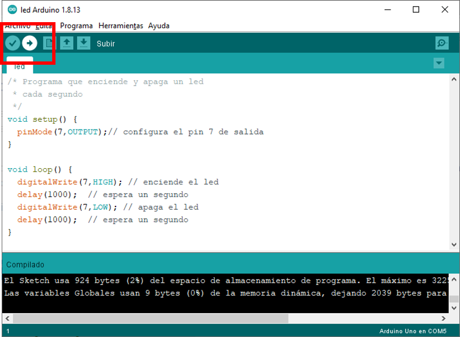Open the Herramientas menu

point(120,25)
